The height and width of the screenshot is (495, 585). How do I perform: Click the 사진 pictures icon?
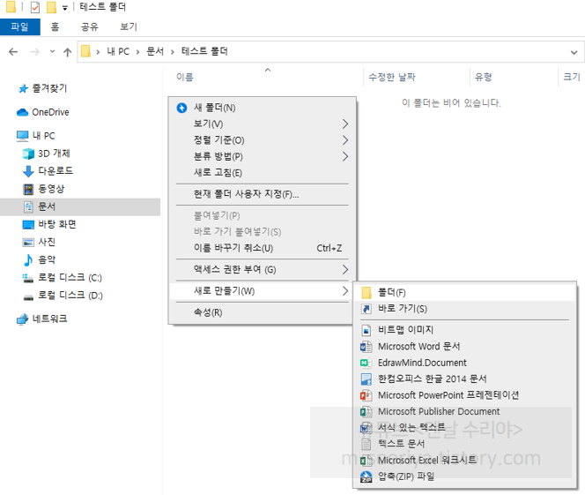point(28,243)
